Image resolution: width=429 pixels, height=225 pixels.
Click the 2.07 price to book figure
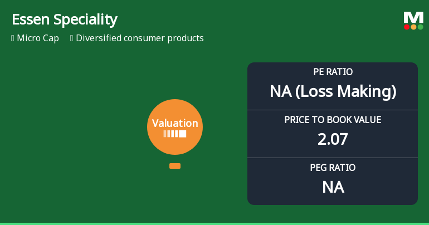pyautogui.click(x=333, y=139)
